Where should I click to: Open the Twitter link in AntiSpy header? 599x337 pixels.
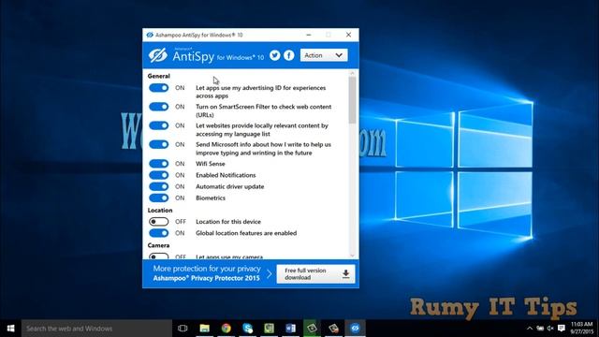click(x=274, y=55)
